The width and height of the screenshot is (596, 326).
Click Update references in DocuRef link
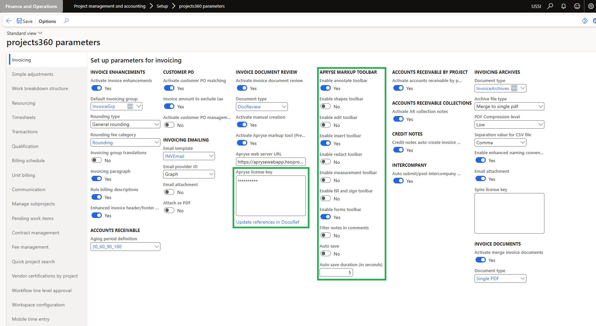(x=268, y=222)
